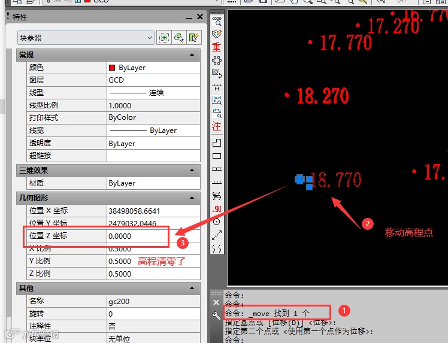The width and height of the screenshot is (448, 343).
Task: Click the 注释性 否 value
Action: pos(153,326)
